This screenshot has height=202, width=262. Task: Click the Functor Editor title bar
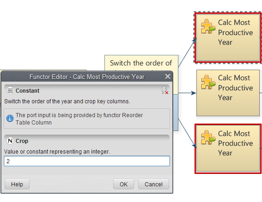(x=87, y=77)
